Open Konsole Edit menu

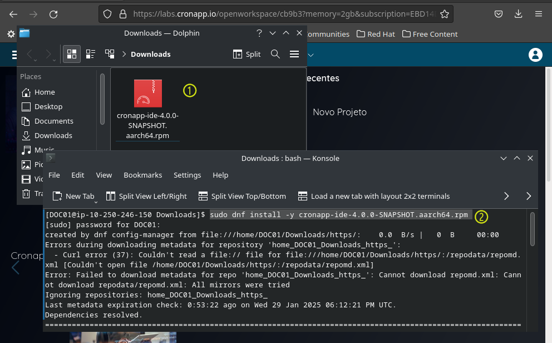point(78,175)
